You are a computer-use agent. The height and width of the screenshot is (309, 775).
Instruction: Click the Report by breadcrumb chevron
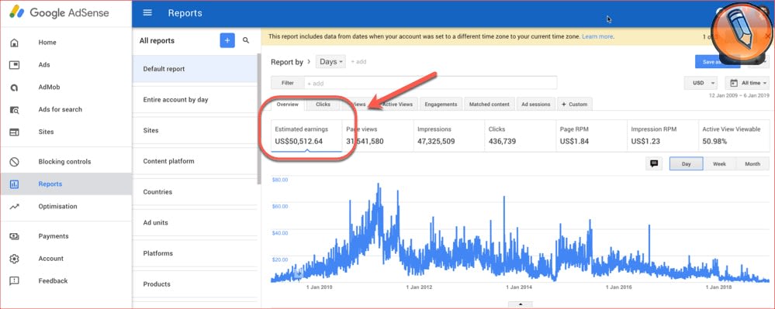pos(310,62)
